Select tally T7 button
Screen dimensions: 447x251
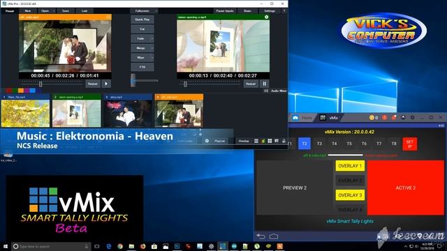click(379, 144)
